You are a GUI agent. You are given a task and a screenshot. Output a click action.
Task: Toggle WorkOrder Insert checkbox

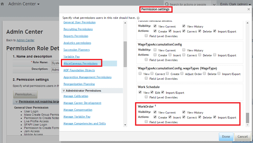pos(170,117)
